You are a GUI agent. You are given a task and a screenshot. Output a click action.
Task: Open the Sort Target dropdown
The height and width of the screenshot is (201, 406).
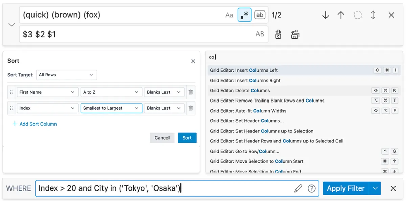pyautogui.click(x=66, y=75)
